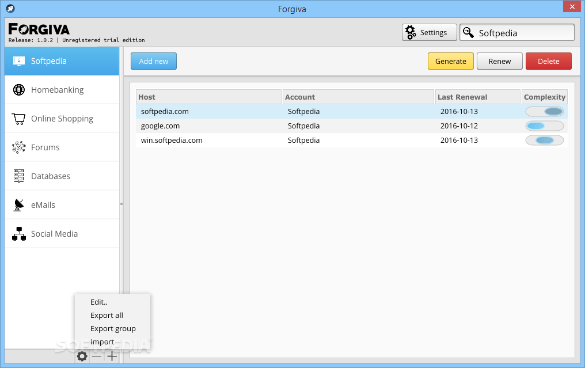
Task: Click the Online Shopping cart icon
Action: 18,119
